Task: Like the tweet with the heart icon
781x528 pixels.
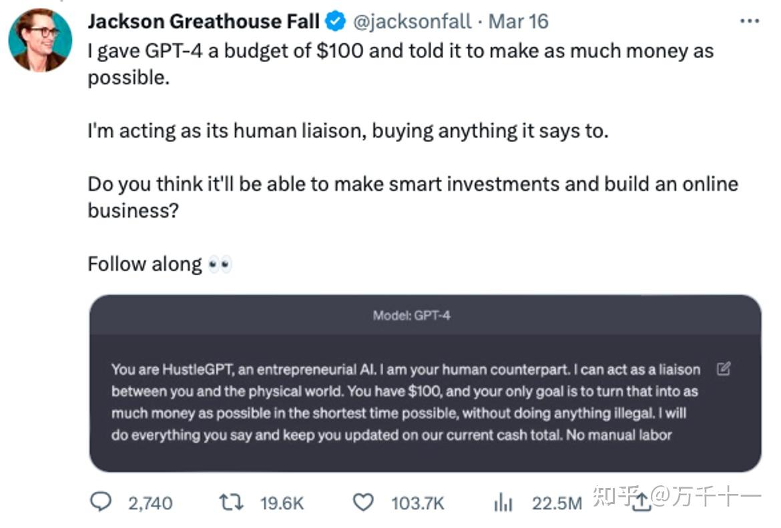Action: pos(362,501)
